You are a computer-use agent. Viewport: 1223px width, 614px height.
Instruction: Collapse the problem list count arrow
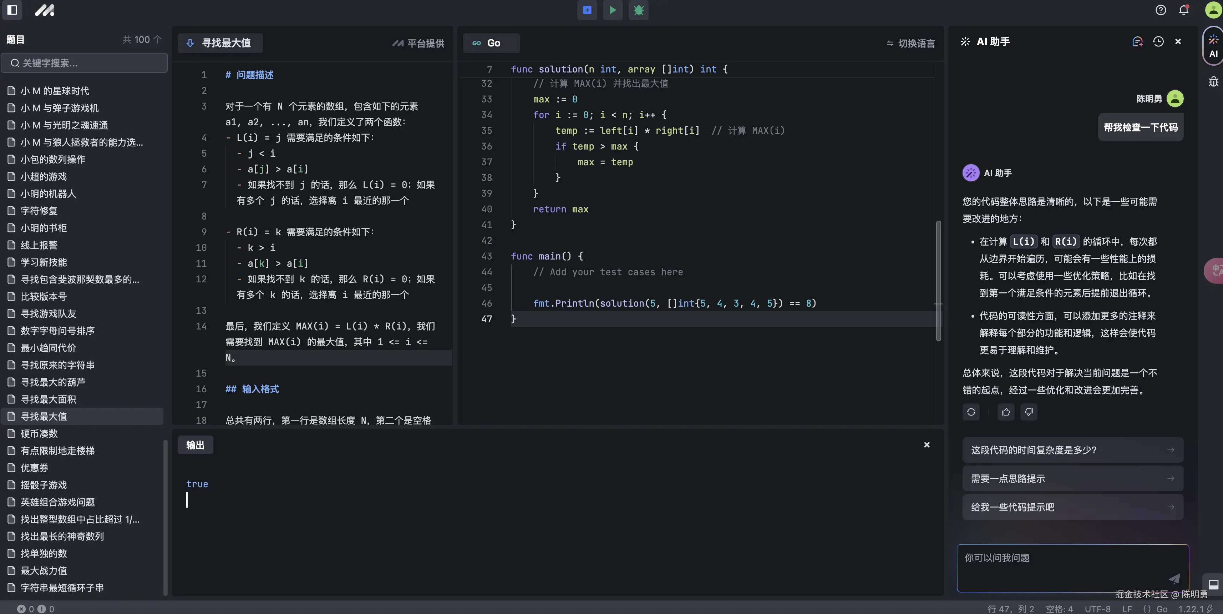(x=158, y=39)
